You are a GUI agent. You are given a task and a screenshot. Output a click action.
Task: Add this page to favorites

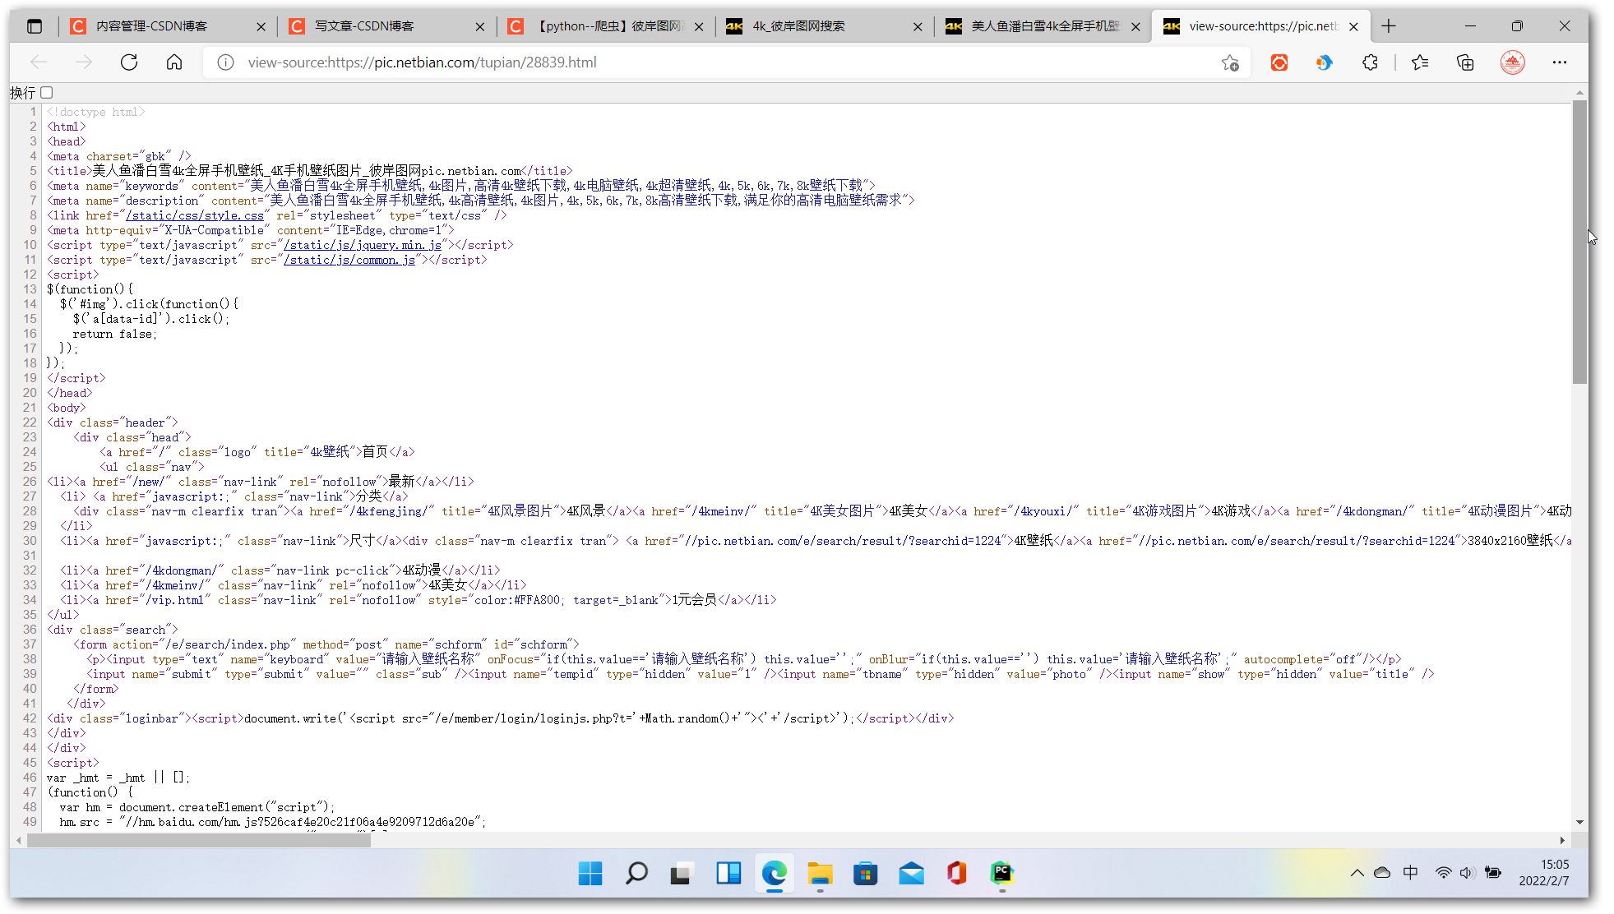coord(1230,62)
